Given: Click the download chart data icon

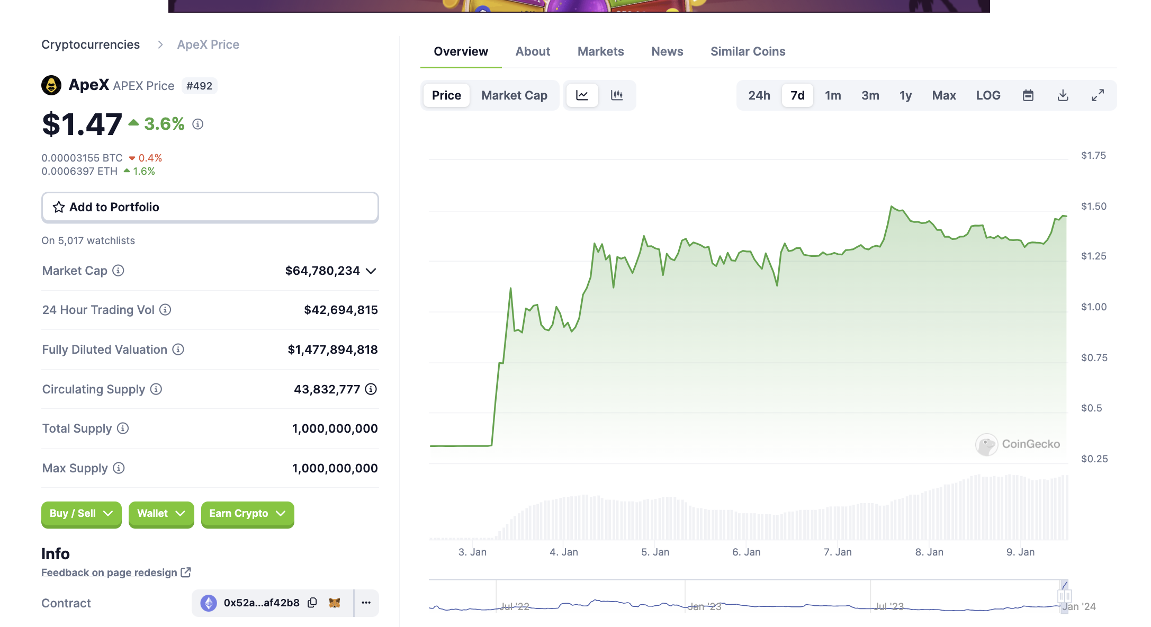Looking at the screenshot, I should pos(1063,95).
